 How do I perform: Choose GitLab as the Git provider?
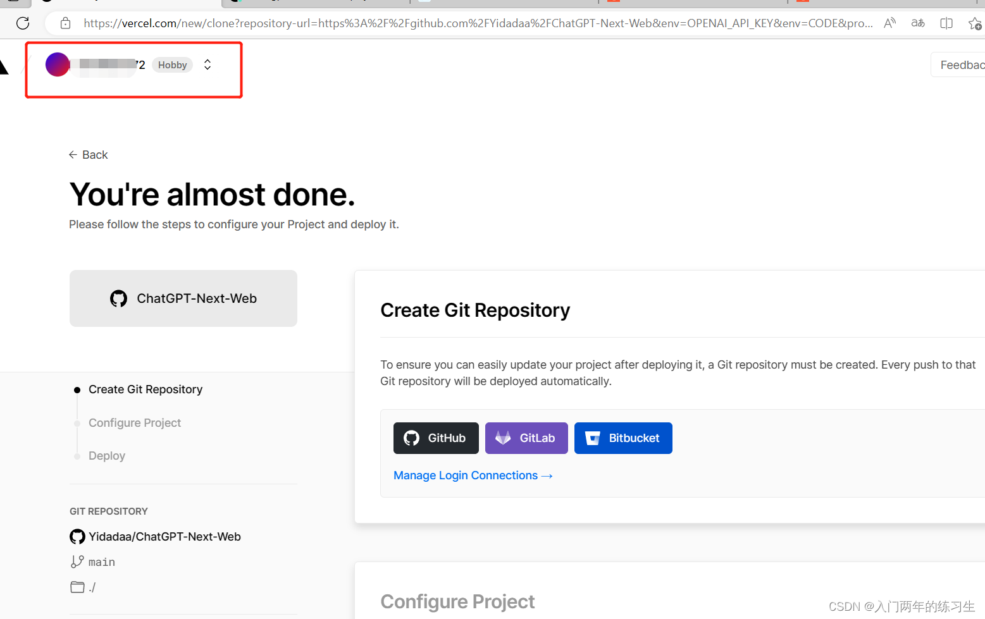526,438
